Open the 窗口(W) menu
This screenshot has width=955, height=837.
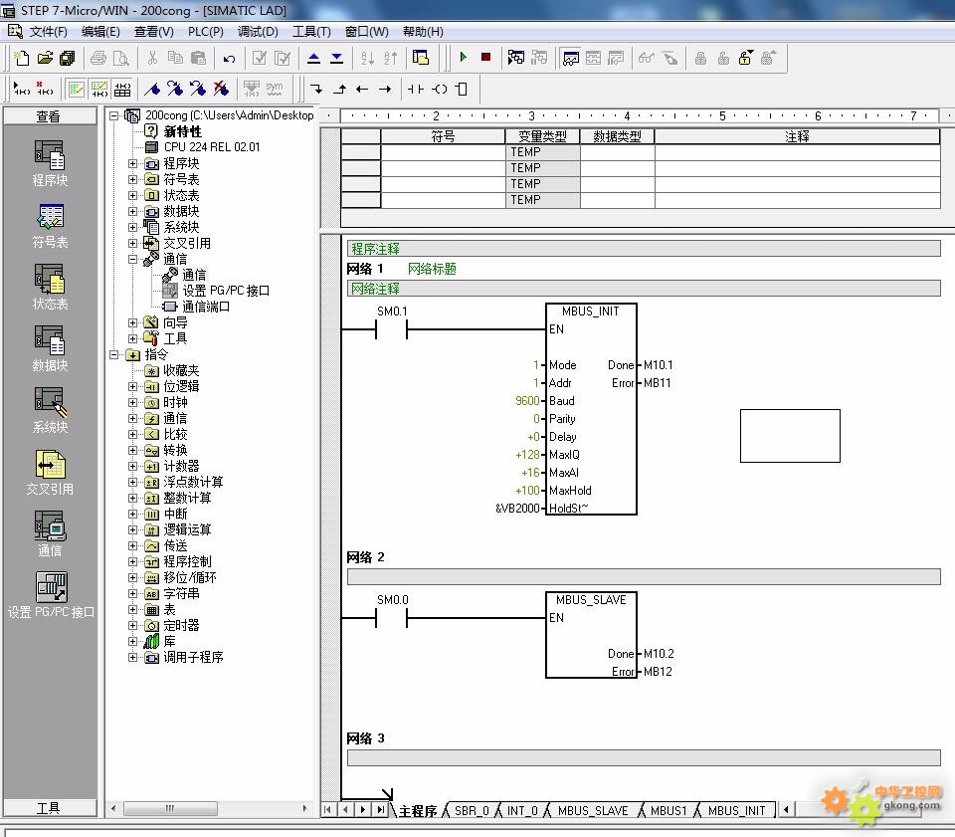coord(367,32)
